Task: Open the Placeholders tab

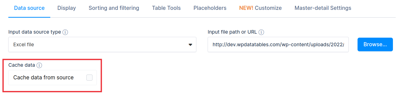Action: 210,8
